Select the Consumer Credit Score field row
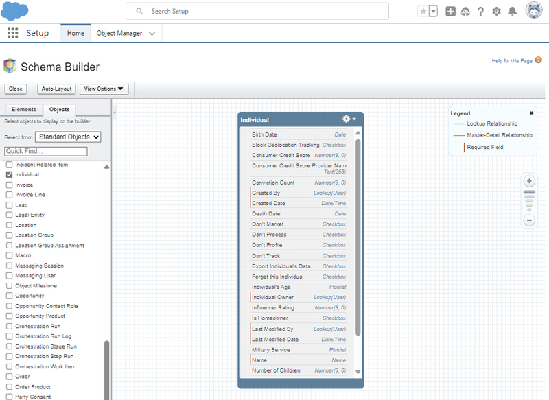This screenshot has height=400, width=549. click(299, 155)
